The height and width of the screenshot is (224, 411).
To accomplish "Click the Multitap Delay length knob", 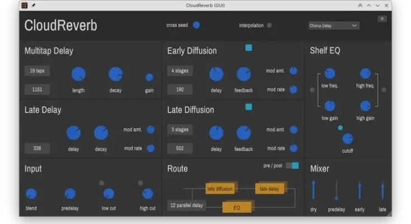I will coord(78,74).
